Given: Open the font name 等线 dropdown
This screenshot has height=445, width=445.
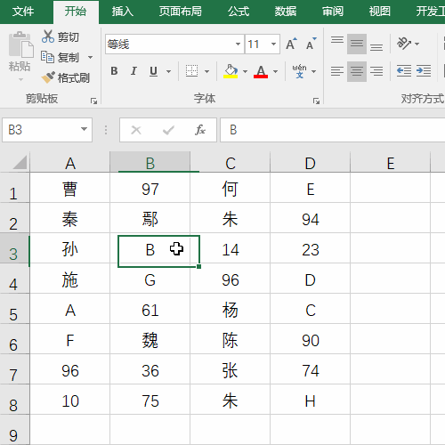Looking at the screenshot, I should click(x=238, y=44).
